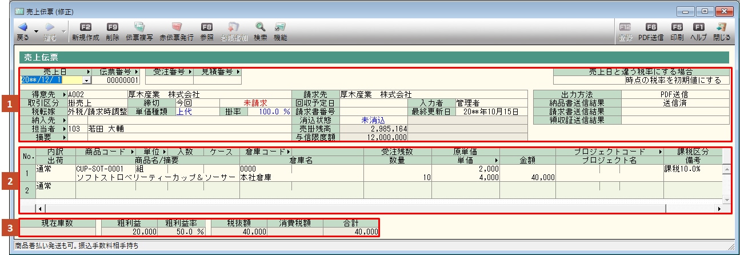Click the 戻る back arrow icon
The width and height of the screenshot is (740, 255).
pos(22,27)
